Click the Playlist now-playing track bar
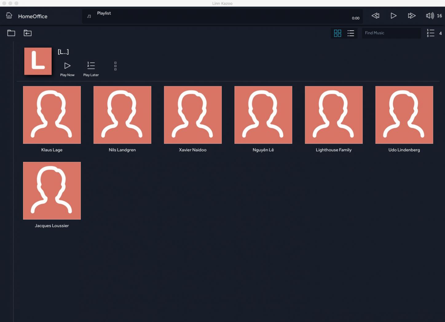The width and height of the screenshot is (445, 322). (x=222, y=16)
